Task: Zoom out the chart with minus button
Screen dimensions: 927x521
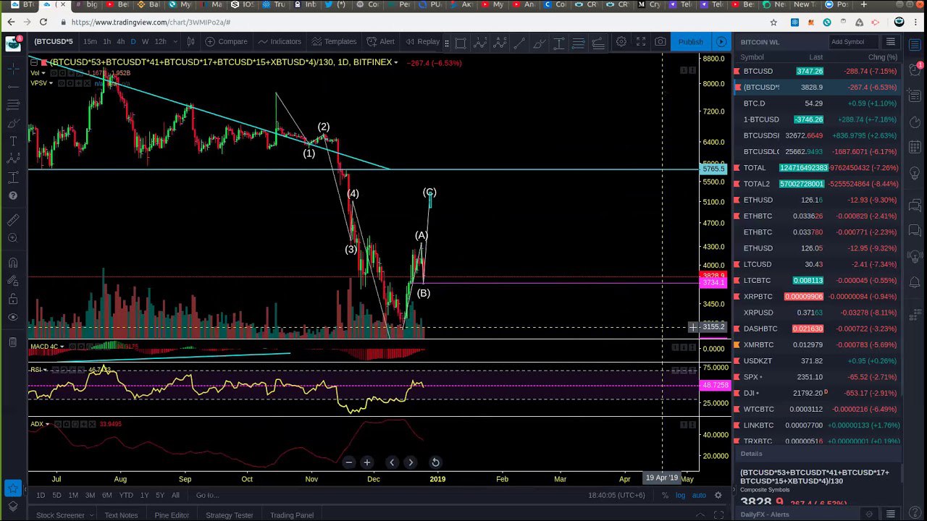Action: click(348, 462)
